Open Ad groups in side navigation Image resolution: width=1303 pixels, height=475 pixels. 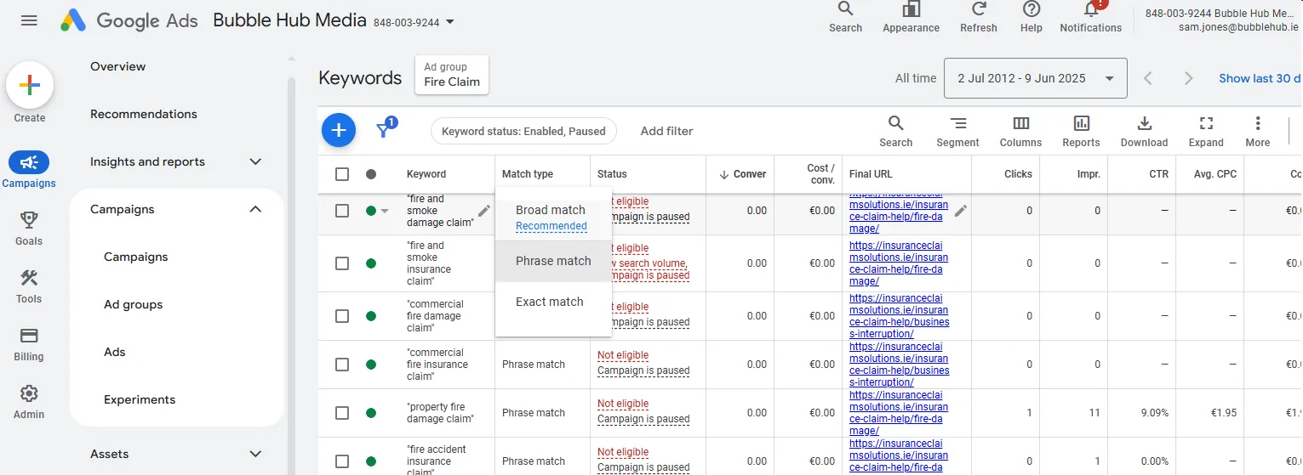tap(134, 304)
